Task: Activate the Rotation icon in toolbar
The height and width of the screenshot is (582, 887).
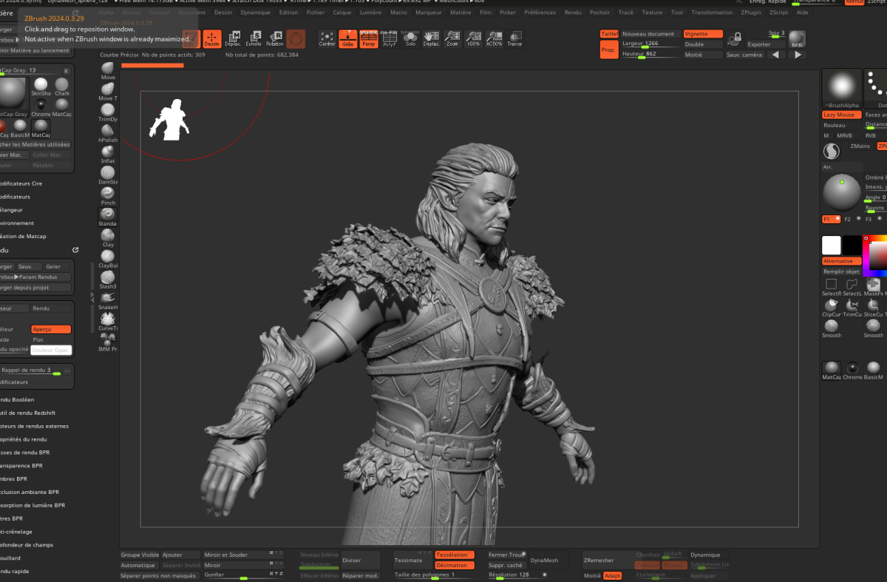Action: 275,39
